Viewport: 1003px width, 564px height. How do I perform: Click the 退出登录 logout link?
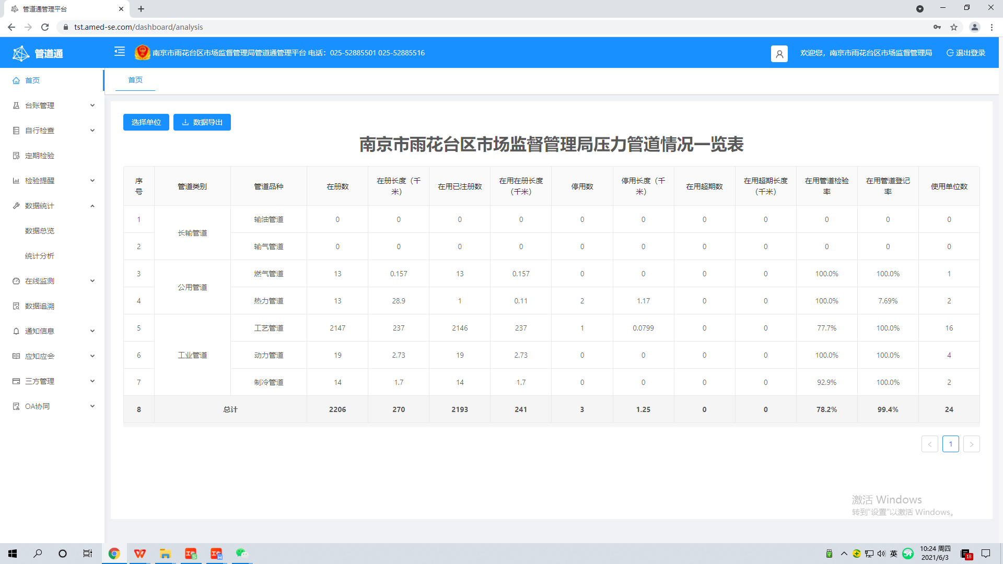(966, 53)
